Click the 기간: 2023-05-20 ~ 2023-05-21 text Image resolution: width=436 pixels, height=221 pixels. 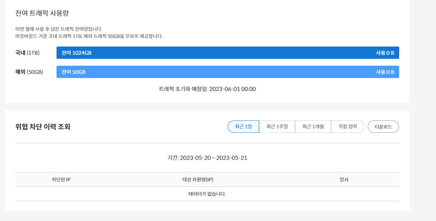(207, 158)
